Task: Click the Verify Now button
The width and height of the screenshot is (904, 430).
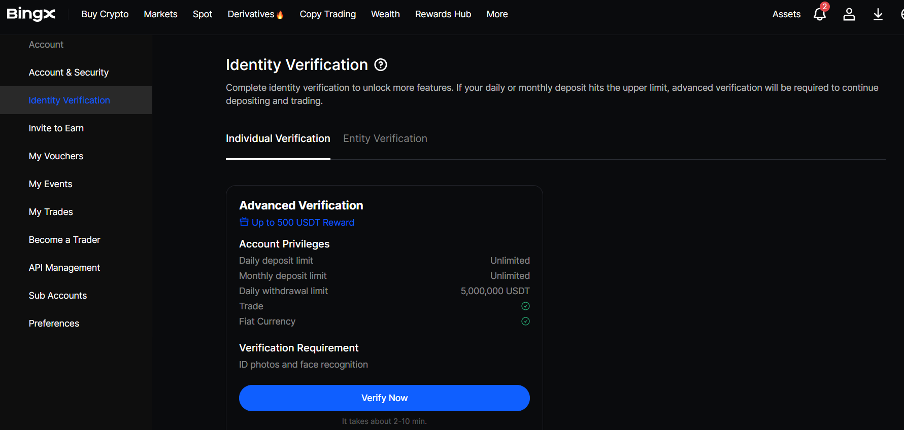Action: pos(384,398)
